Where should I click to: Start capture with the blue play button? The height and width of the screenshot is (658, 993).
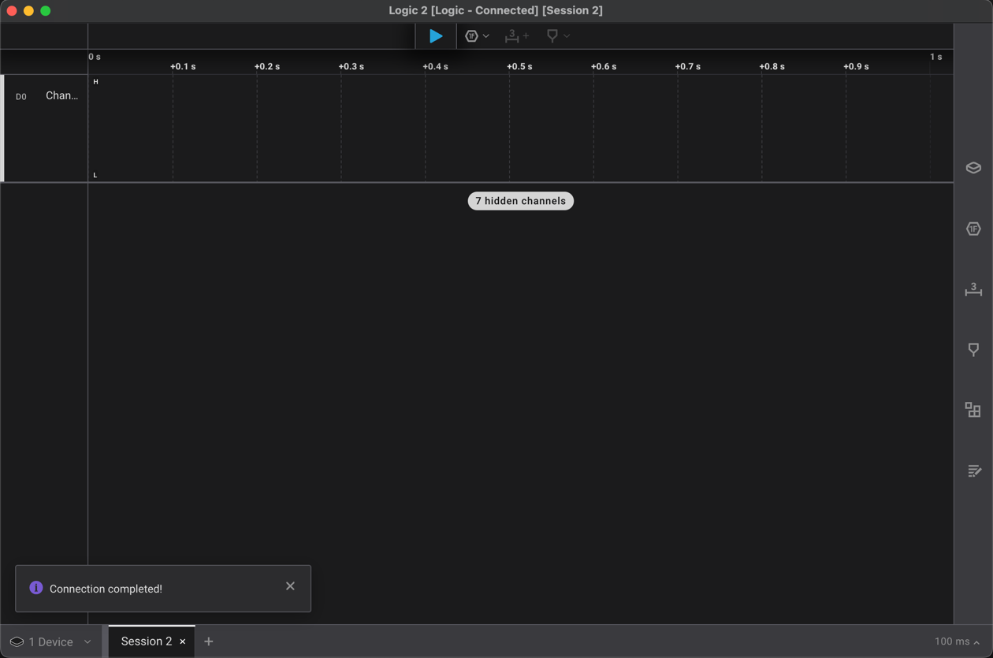point(436,36)
